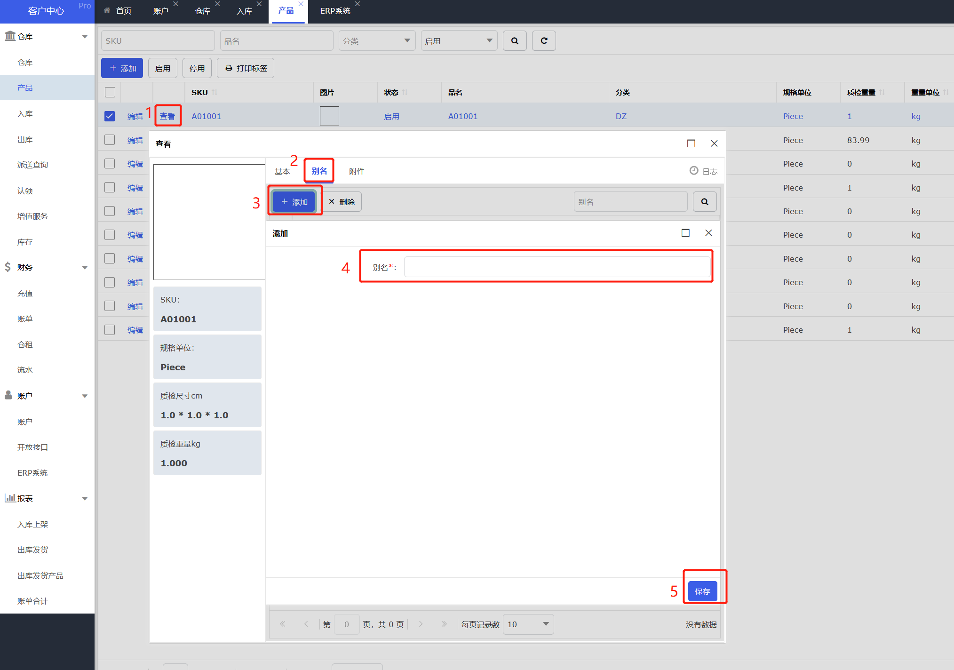Click the page number field in pager

(347, 624)
